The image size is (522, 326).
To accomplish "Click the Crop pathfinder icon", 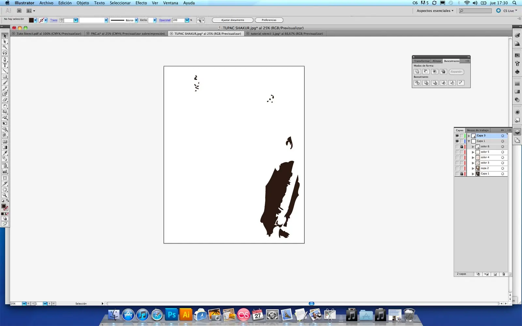I will click(443, 82).
